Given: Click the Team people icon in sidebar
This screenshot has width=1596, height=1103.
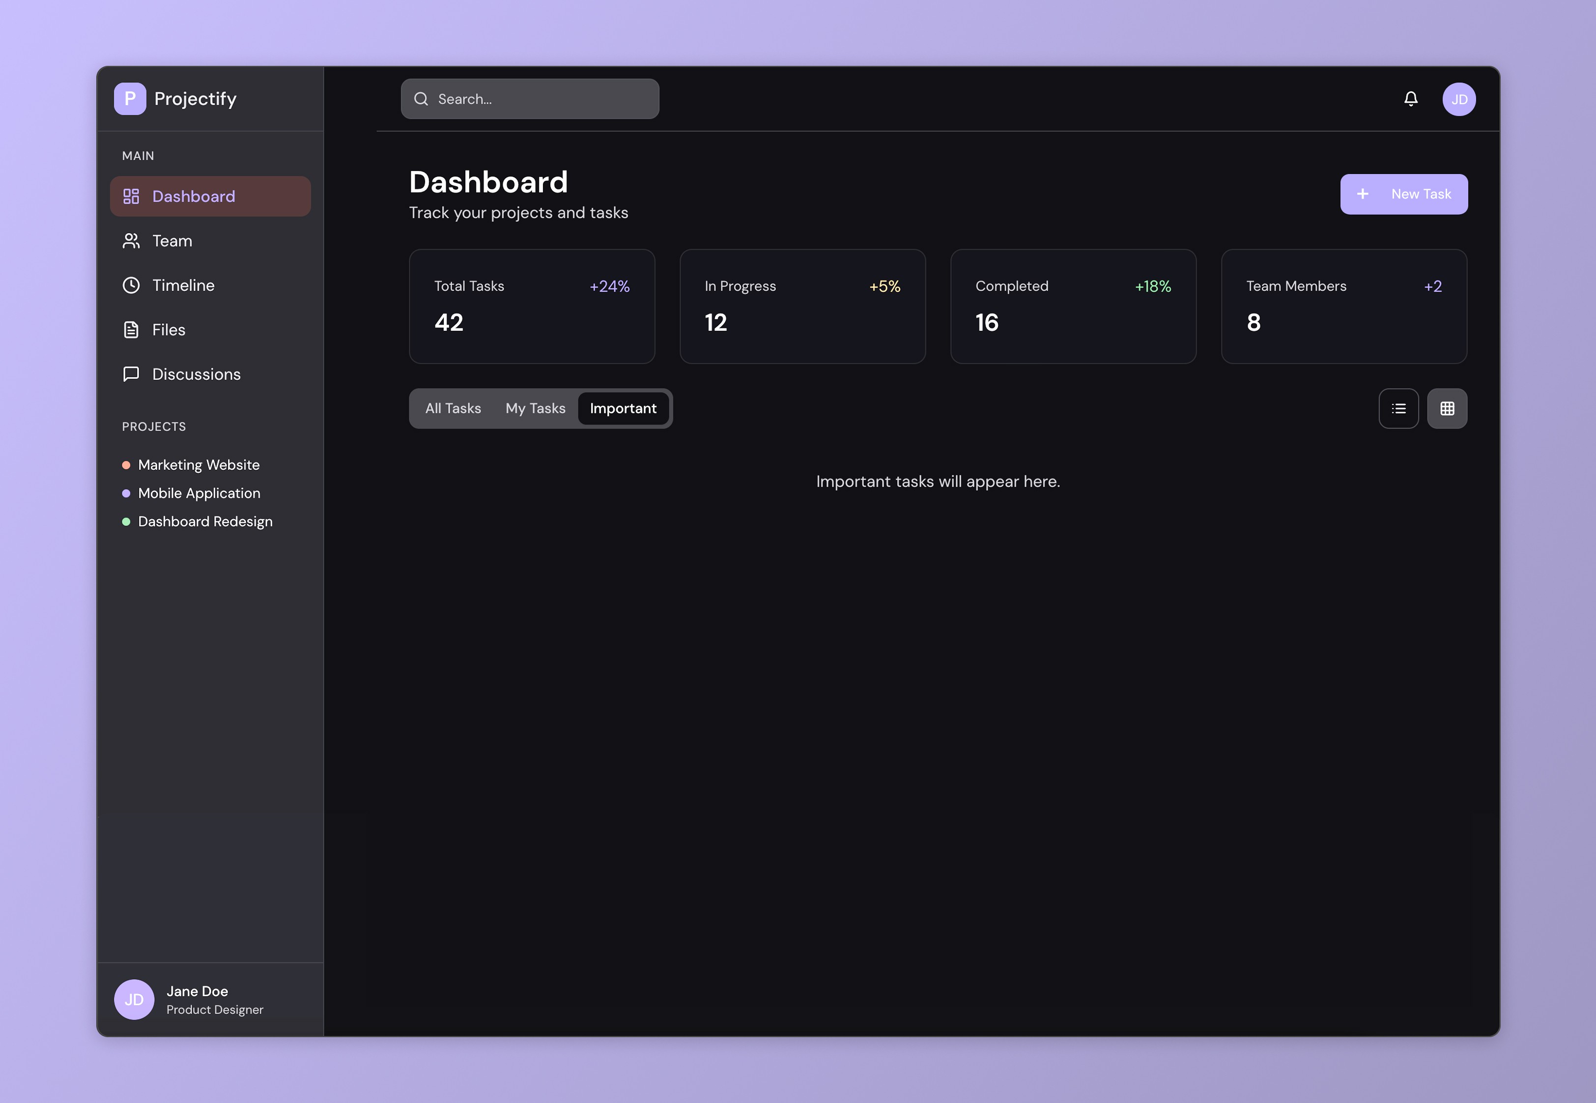Looking at the screenshot, I should click(x=131, y=240).
